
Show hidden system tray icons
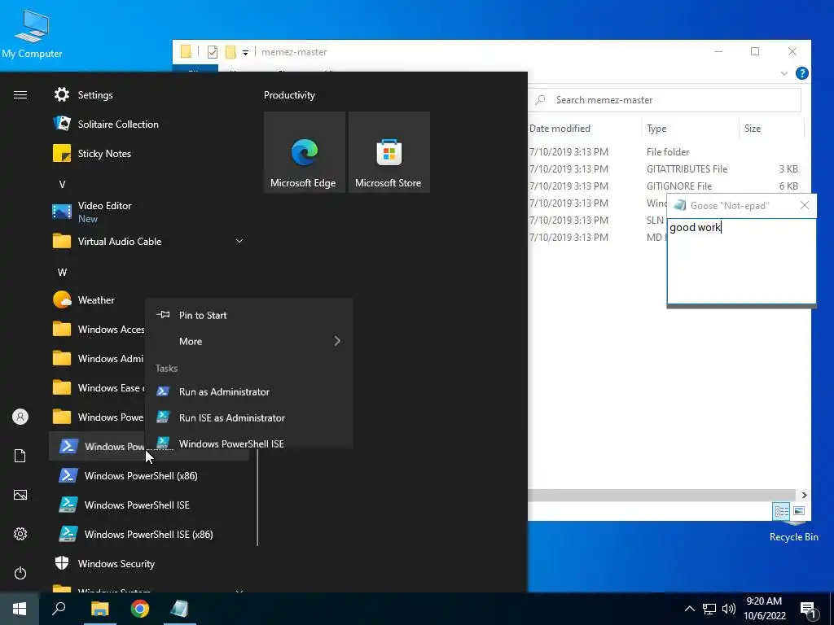689,609
